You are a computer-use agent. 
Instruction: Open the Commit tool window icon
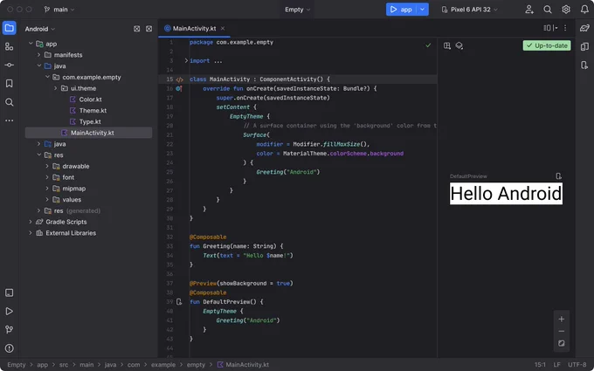tap(9, 65)
